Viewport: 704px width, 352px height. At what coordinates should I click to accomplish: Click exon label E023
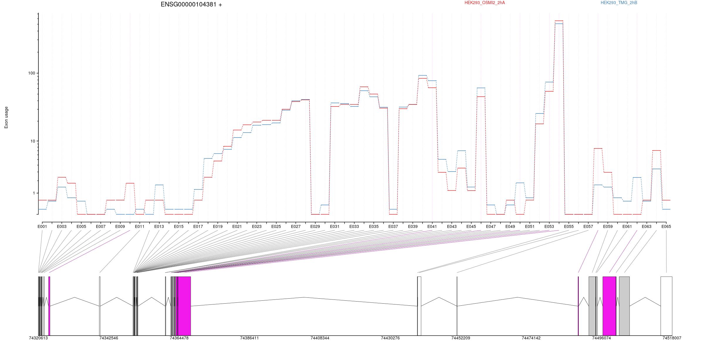257,226
